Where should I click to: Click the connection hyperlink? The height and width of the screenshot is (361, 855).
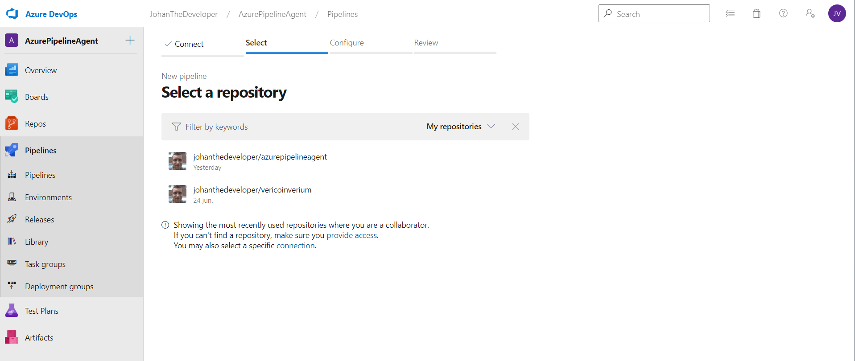click(x=295, y=246)
